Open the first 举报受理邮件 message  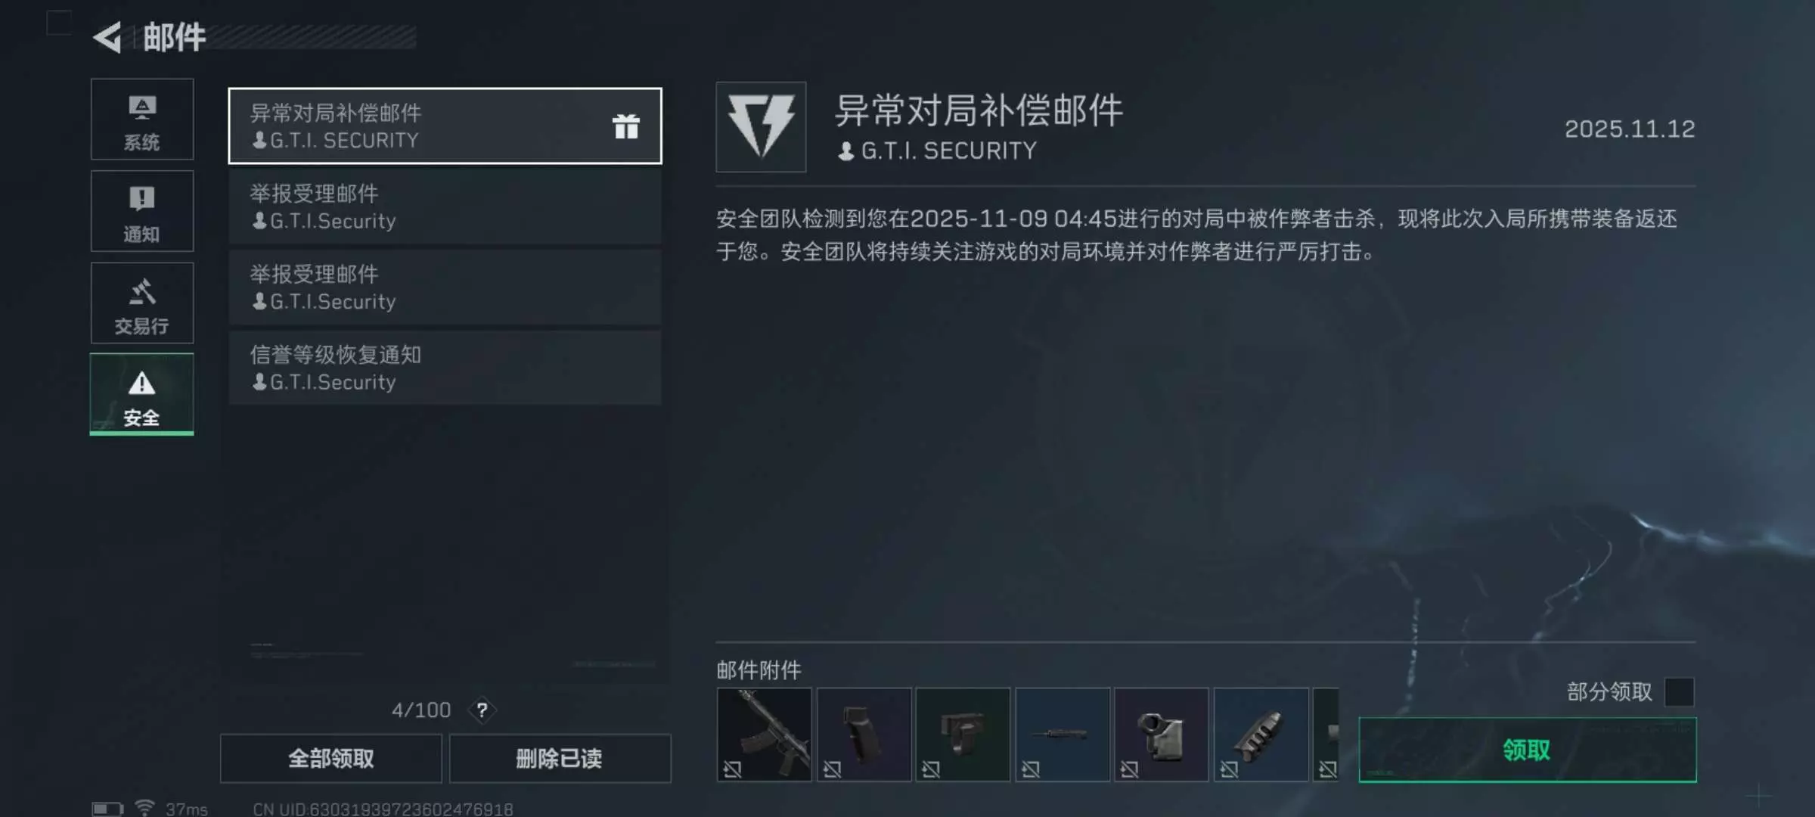(x=445, y=207)
